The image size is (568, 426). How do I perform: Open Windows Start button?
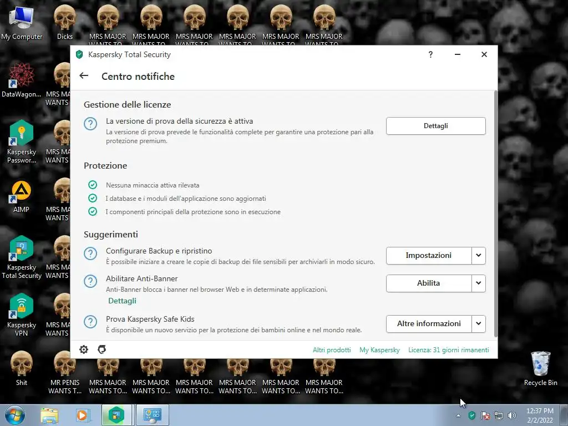click(x=14, y=415)
